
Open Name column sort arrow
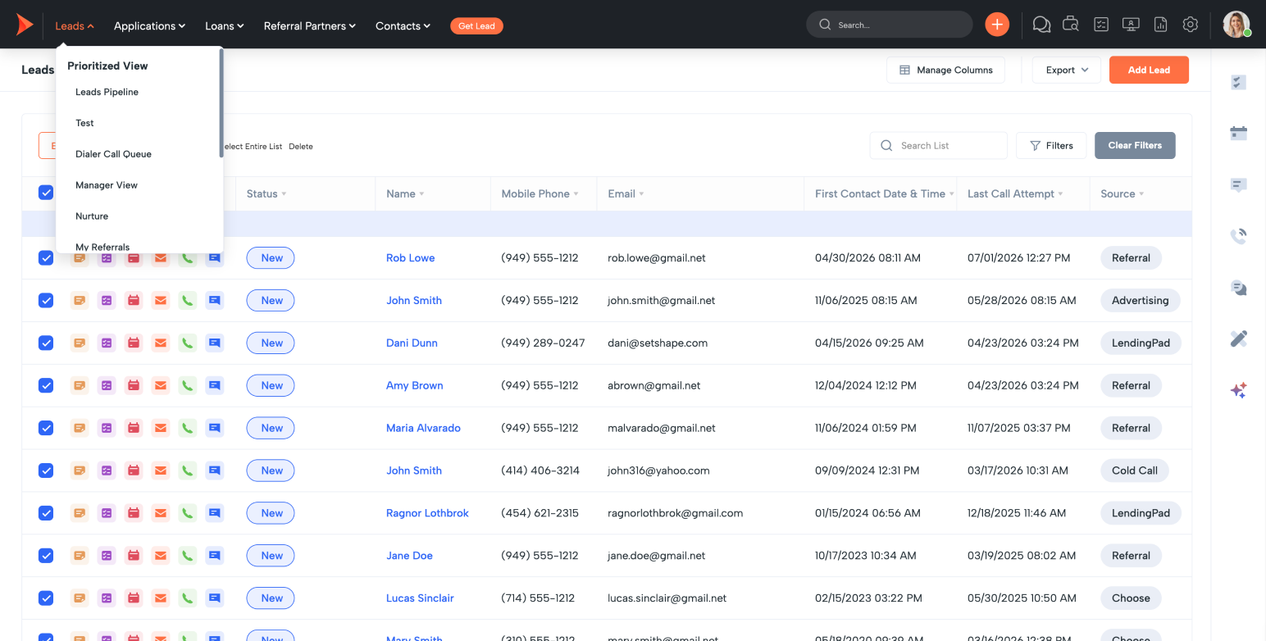click(x=421, y=194)
